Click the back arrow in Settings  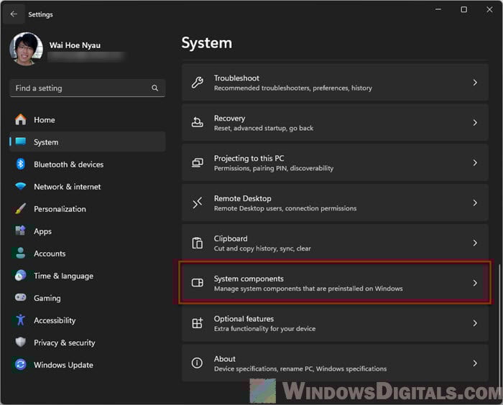click(14, 14)
